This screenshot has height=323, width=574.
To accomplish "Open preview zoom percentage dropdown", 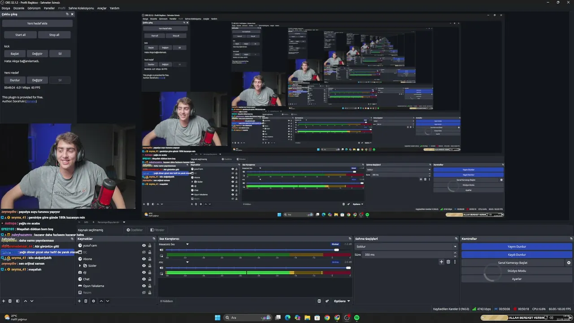I will click(86, 222).
